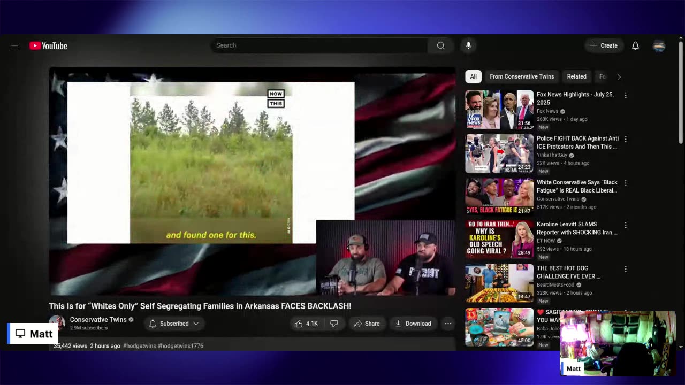Click Subscribed notification dropdown

point(174,324)
